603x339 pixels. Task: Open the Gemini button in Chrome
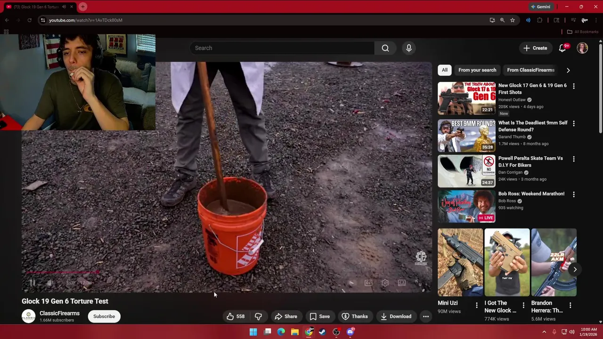[540, 7]
